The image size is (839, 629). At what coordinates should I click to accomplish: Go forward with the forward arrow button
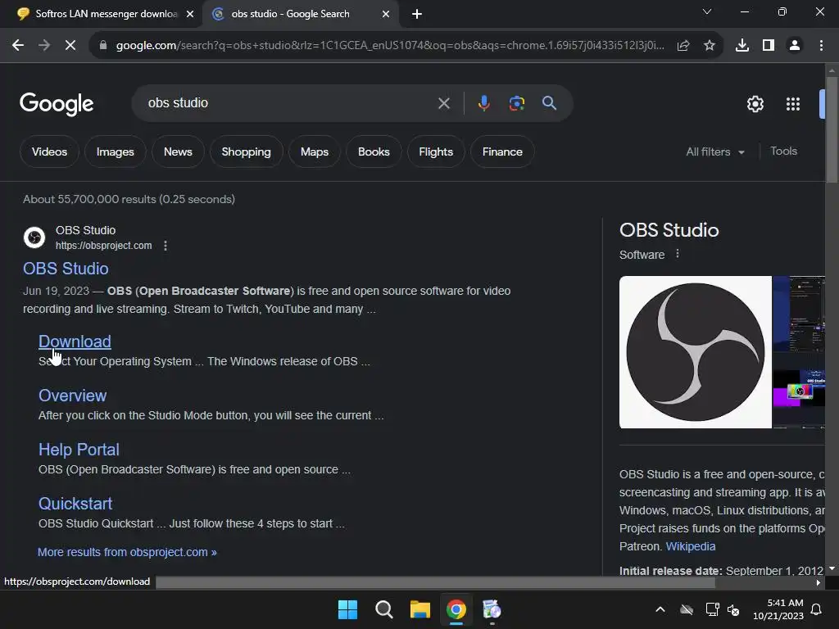(44, 46)
